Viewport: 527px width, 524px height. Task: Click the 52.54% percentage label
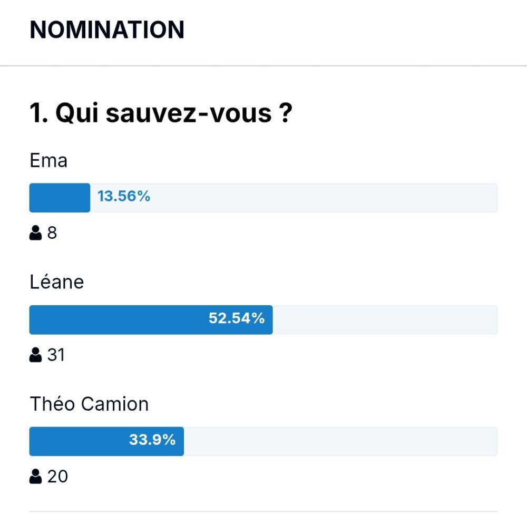pos(237,318)
